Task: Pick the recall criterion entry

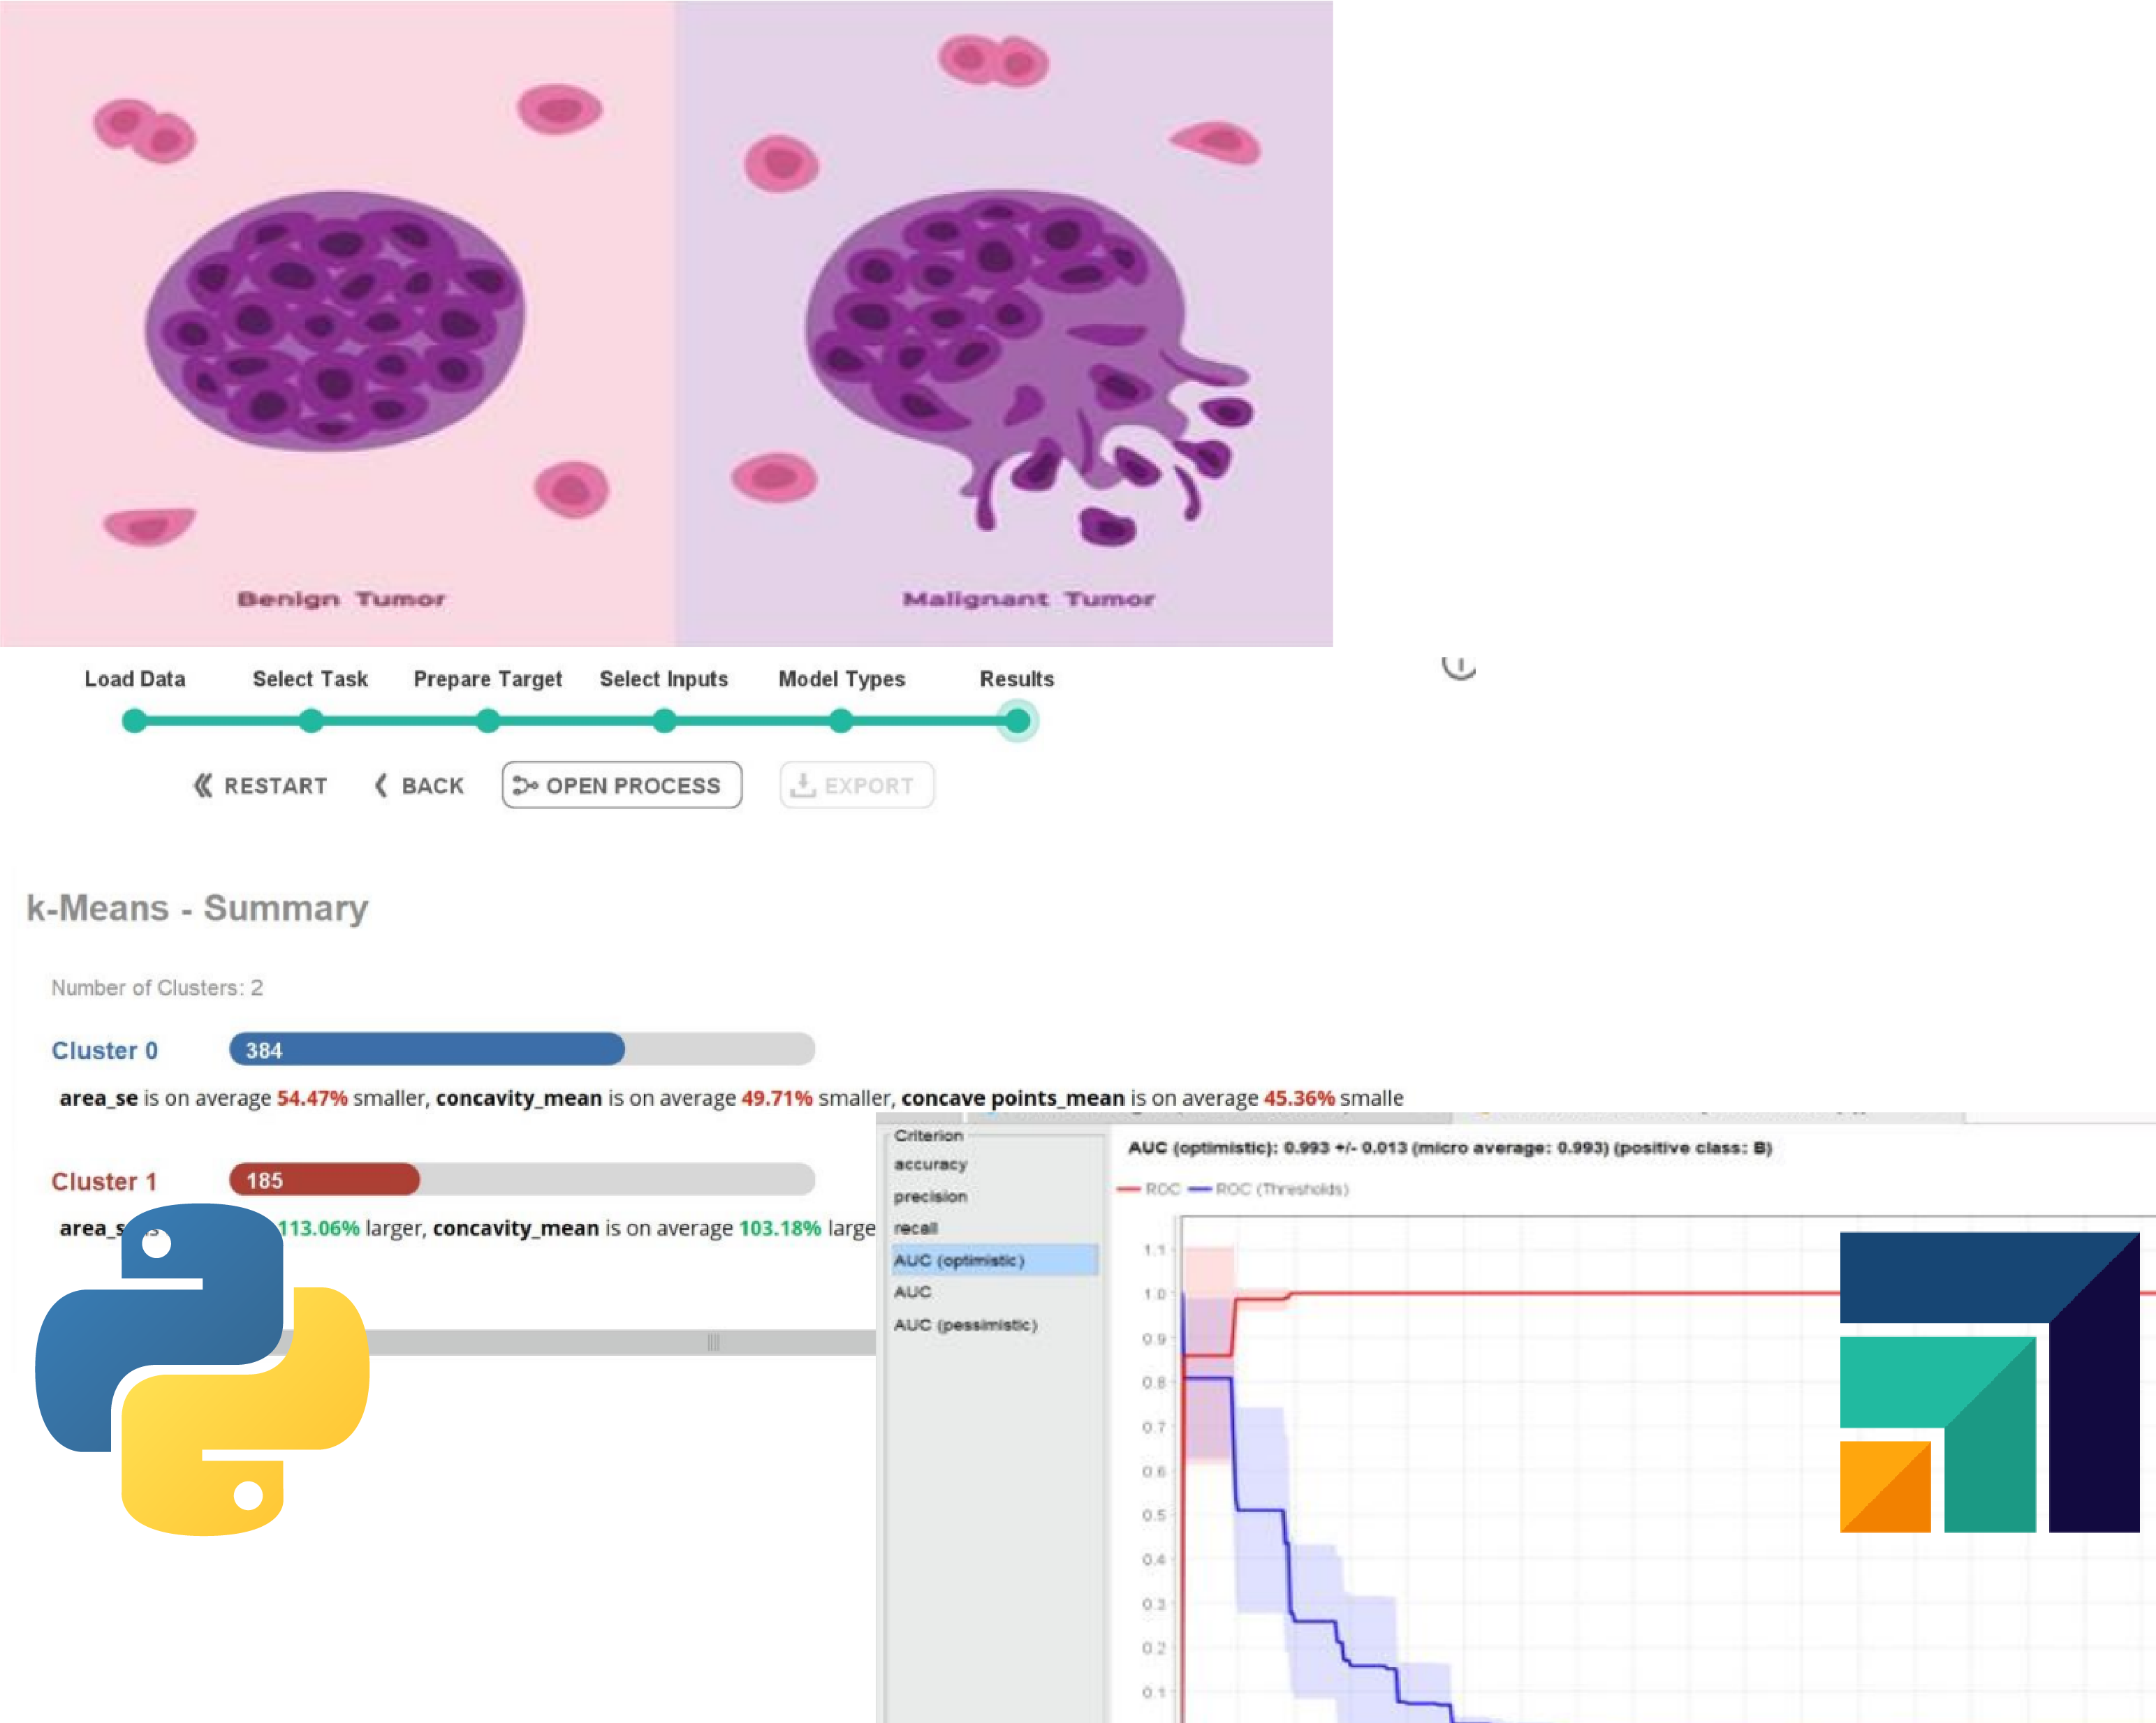Action: [915, 1228]
